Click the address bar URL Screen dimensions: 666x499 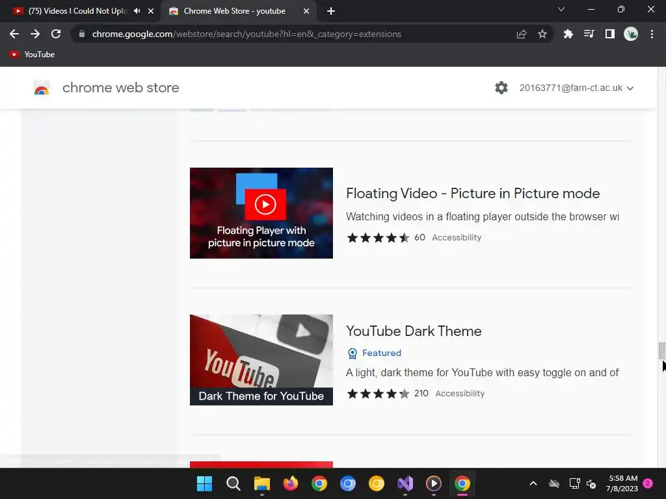(x=246, y=34)
